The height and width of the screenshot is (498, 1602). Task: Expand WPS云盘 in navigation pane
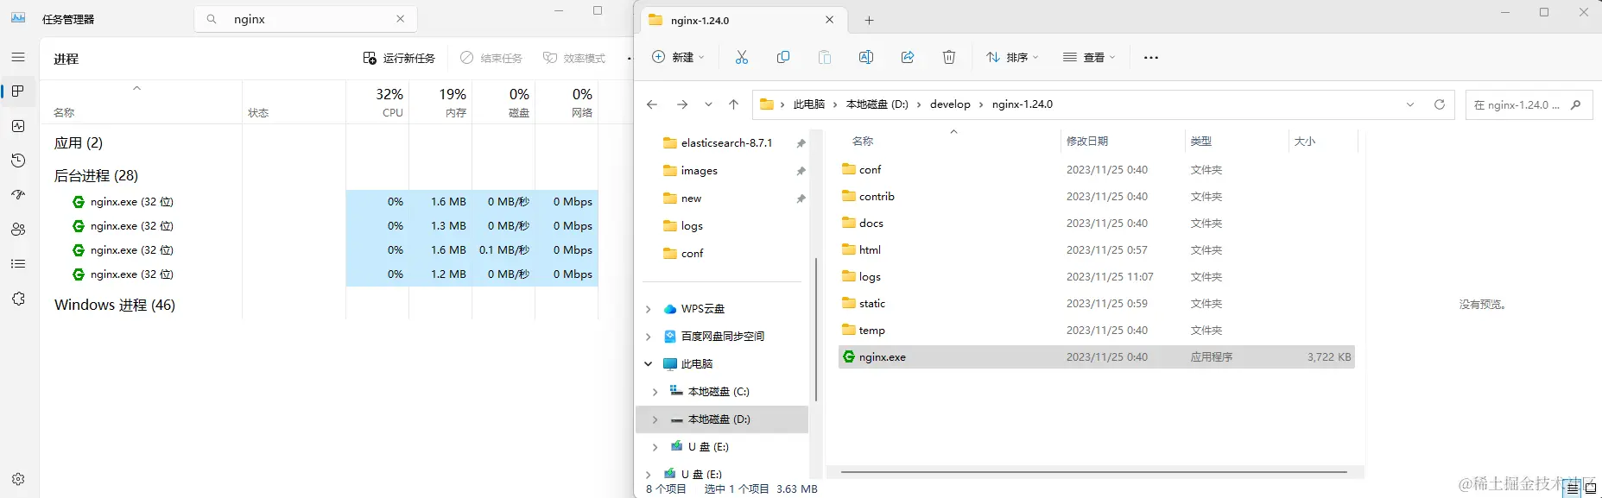click(649, 309)
